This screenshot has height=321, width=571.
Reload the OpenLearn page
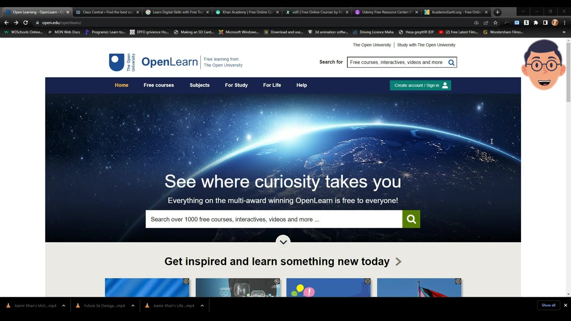click(x=25, y=22)
